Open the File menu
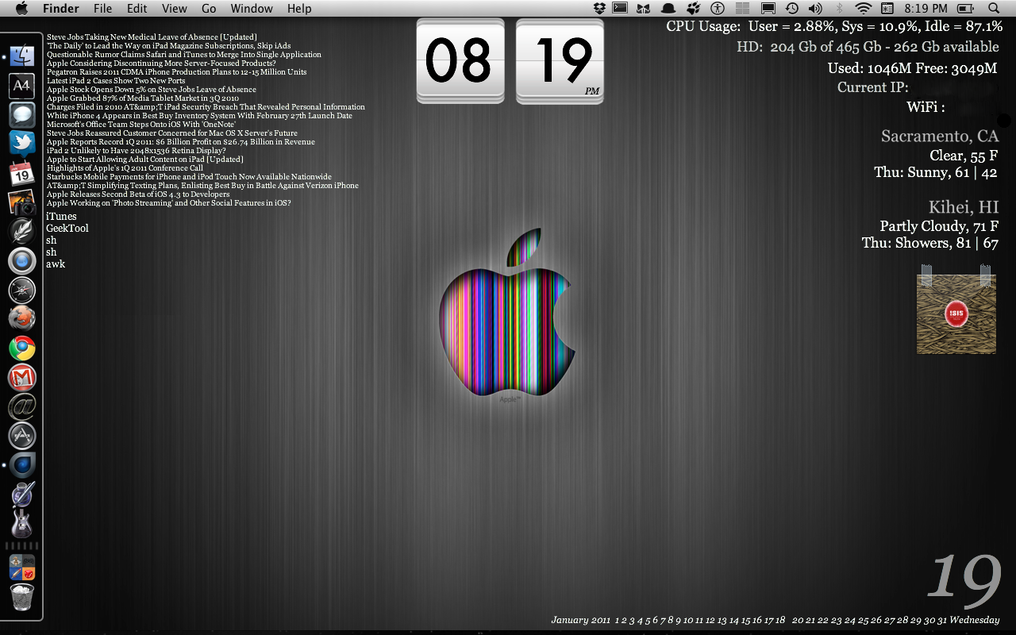The height and width of the screenshot is (635, 1016). click(102, 8)
